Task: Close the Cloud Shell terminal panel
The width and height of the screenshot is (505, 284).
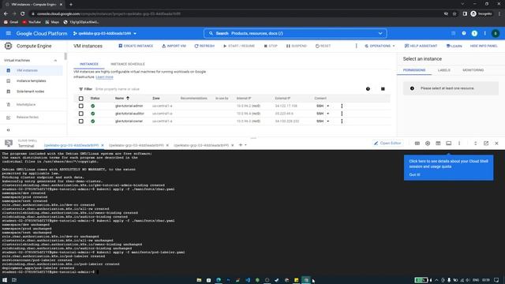Action: pyautogui.click(x=496, y=144)
